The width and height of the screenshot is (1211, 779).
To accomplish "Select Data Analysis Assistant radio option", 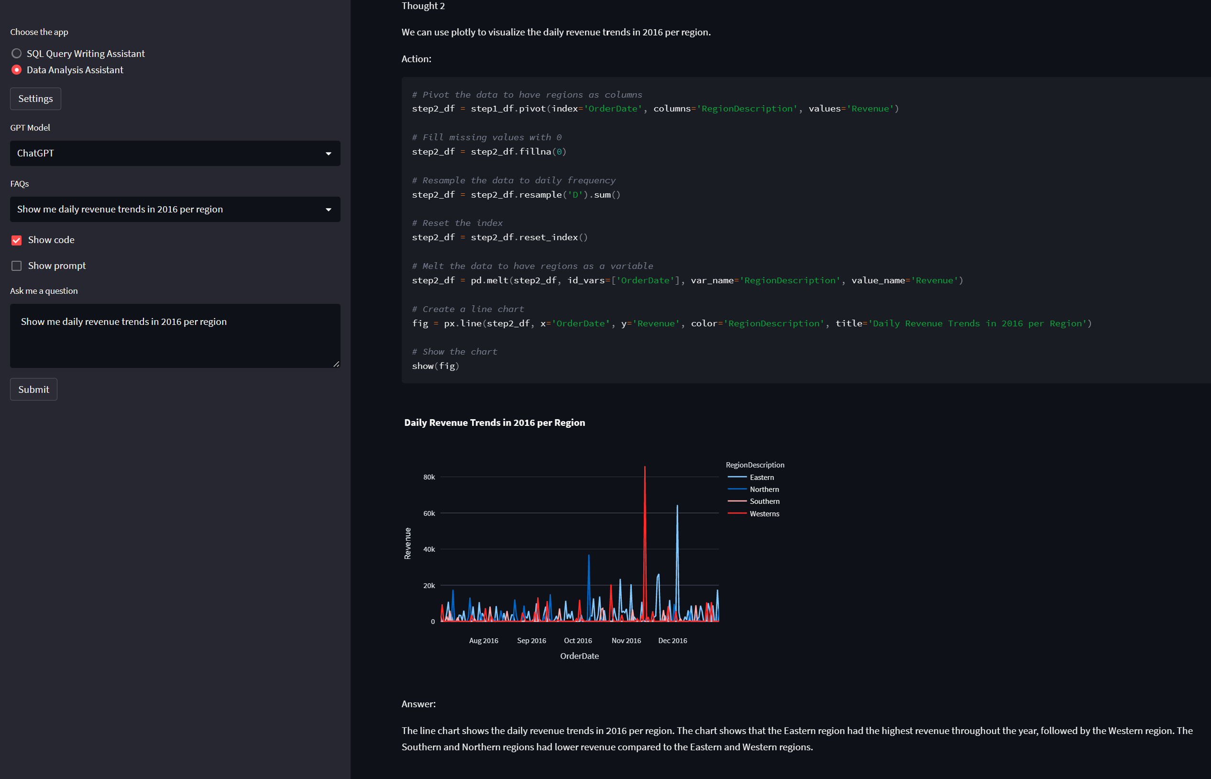I will click(17, 70).
